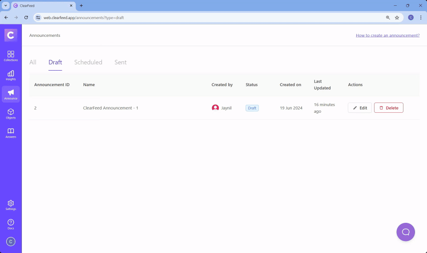The width and height of the screenshot is (427, 253).
Task: Delete the draft announcement
Action: pos(388,108)
